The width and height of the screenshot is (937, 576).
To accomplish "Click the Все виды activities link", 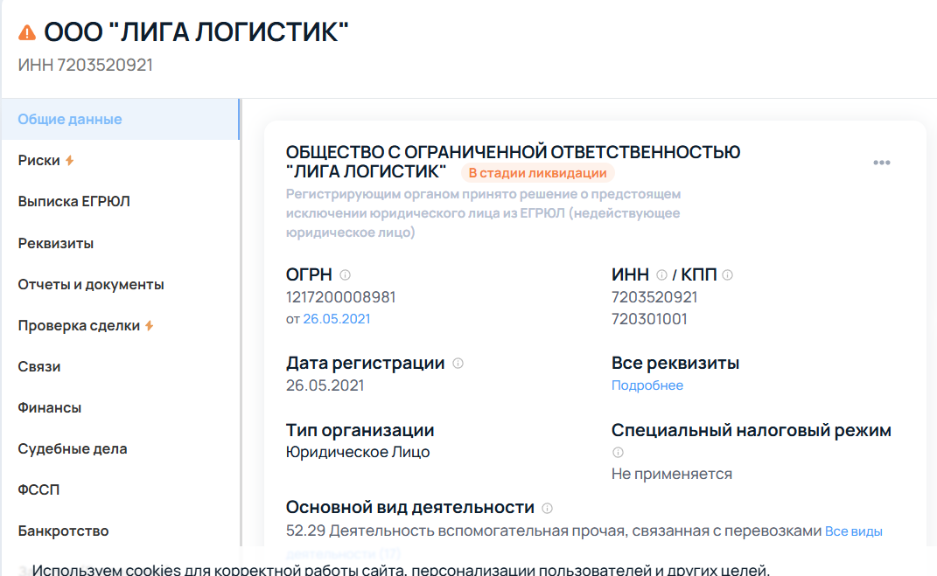I will pos(853,531).
